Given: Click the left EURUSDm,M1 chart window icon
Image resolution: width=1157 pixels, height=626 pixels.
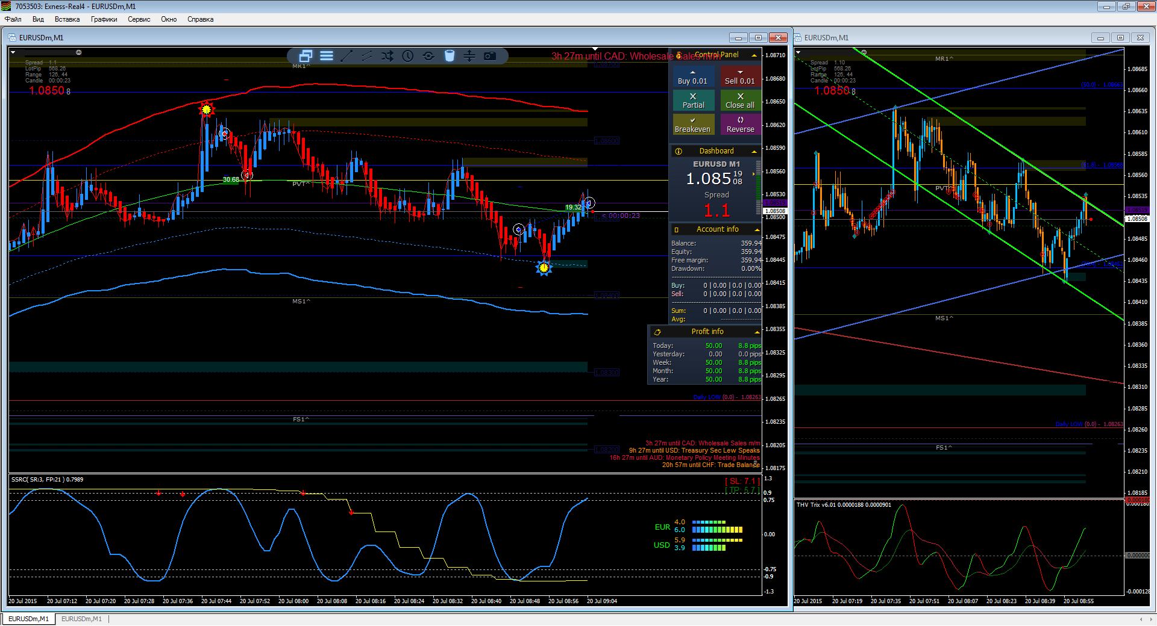Looking at the screenshot, I should click(x=12, y=37).
